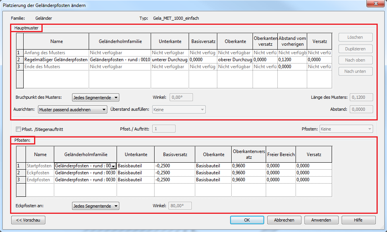Click the Anwenden button
387x232 pixels.
tap(321, 220)
